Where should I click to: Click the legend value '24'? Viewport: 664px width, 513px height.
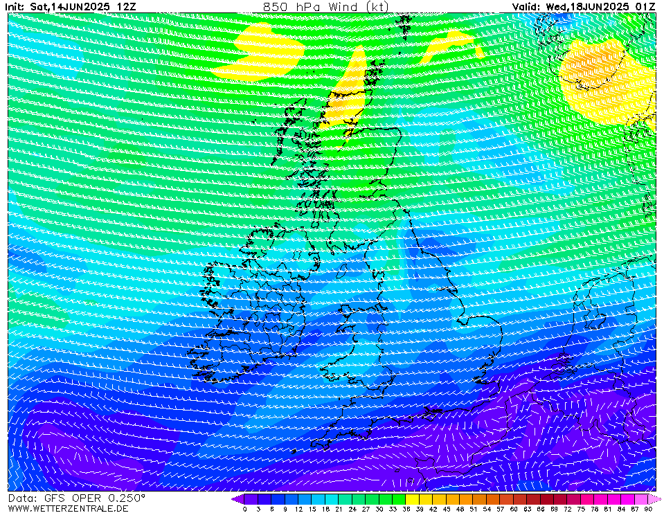[x=352, y=509]
